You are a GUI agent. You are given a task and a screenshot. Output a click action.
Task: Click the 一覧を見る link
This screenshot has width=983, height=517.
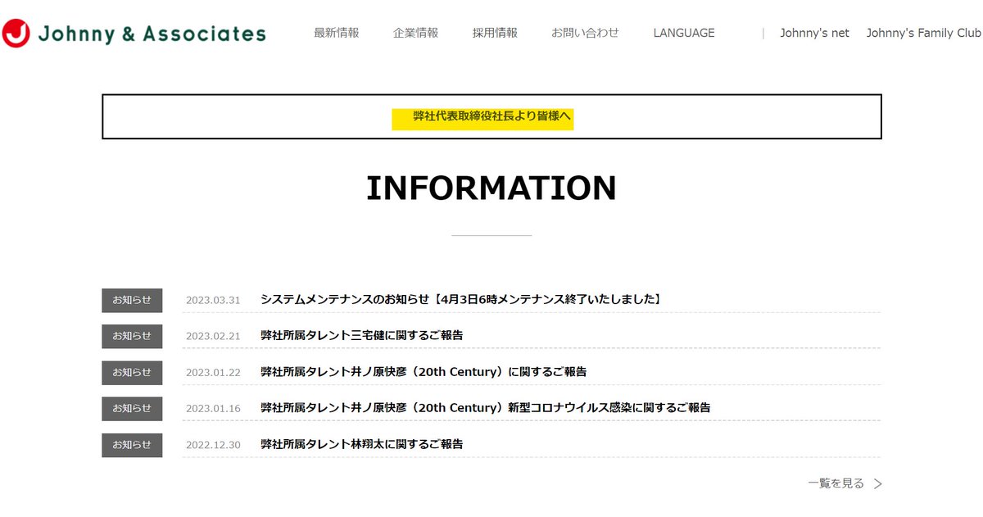pyautogui.click(x=836, y=483)
